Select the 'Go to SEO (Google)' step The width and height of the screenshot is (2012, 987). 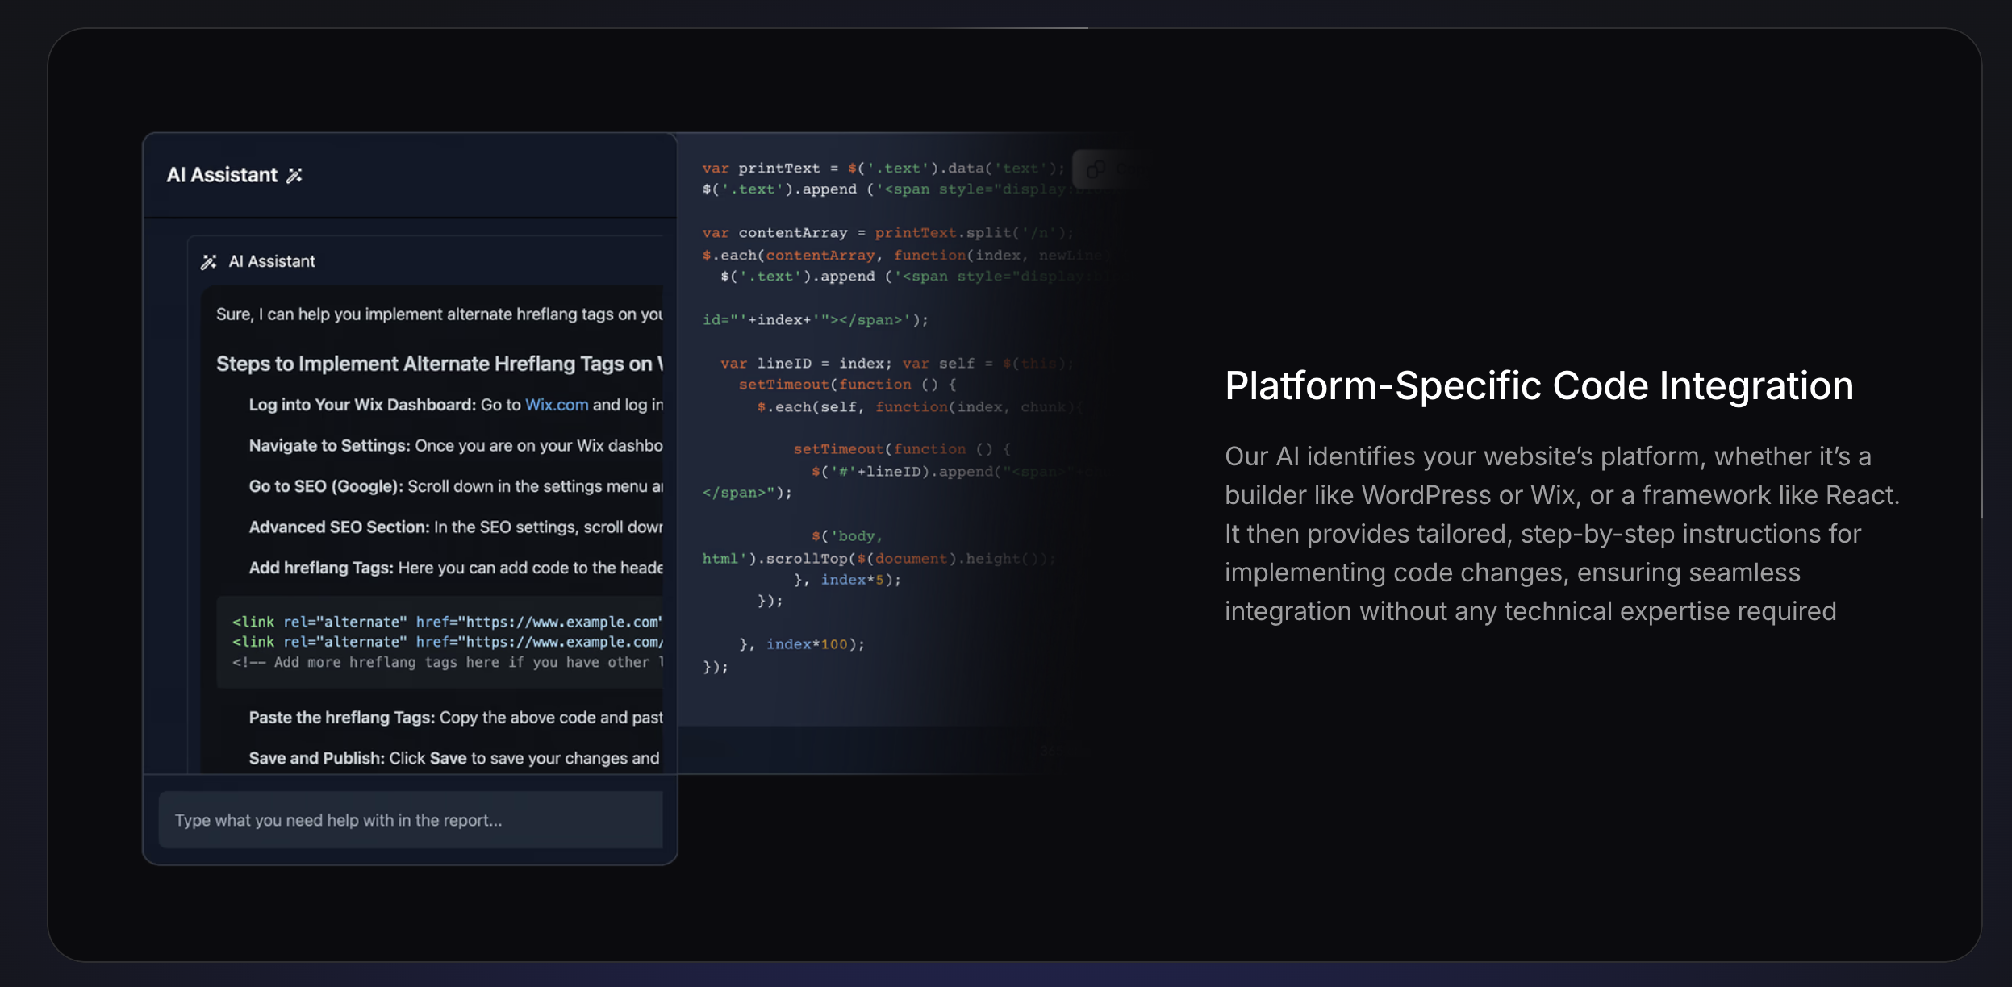[326, 486]
